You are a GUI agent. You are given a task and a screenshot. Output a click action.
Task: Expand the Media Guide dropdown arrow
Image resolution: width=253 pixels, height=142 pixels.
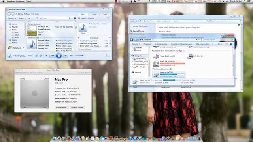click(24, 48)
